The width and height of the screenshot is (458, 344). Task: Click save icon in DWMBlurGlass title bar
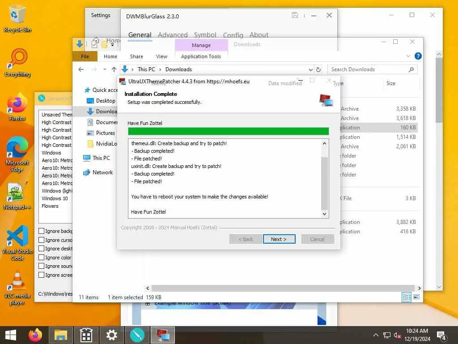[x=295, y=15]
